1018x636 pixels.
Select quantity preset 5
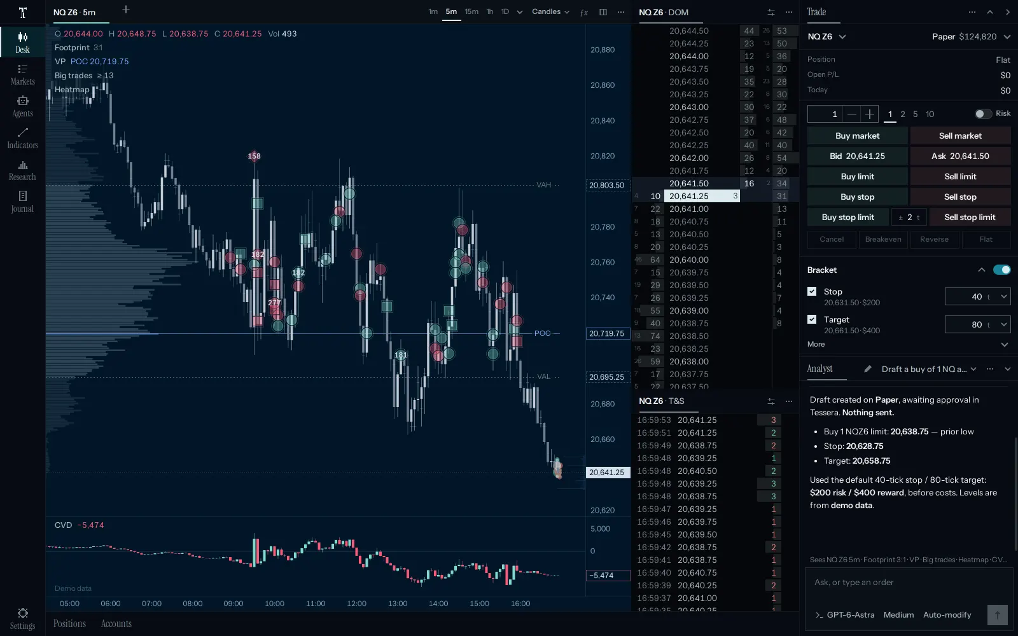[x=916, y=114]
